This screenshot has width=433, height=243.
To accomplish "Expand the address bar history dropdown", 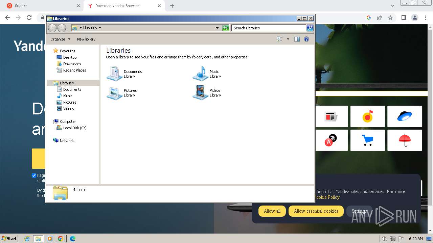I will pyautogui.click(x=217, y=28).
